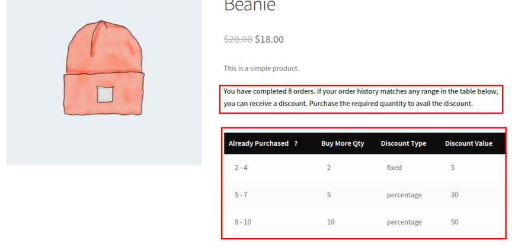Click the Beanie product title

(249, 6)
